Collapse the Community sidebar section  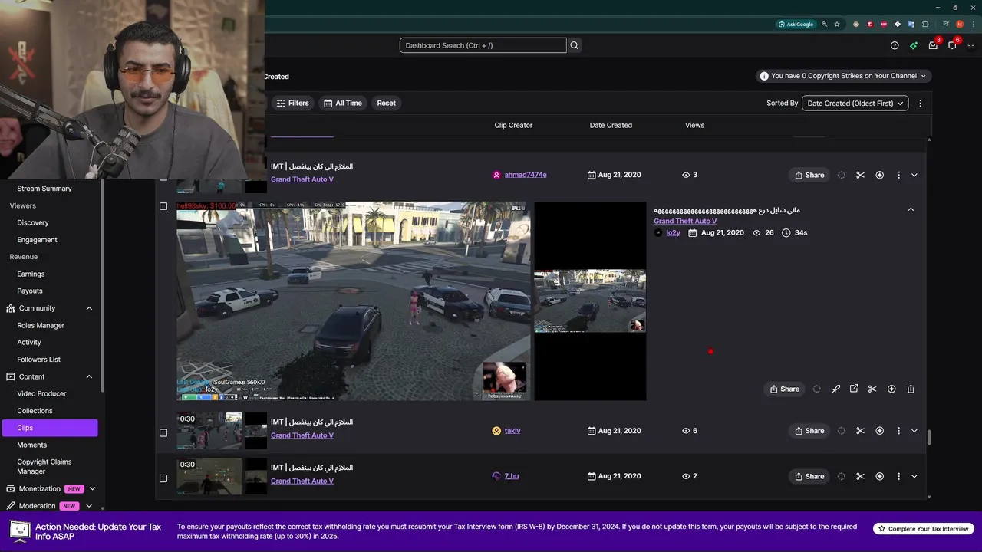click(x=89, y=308)
